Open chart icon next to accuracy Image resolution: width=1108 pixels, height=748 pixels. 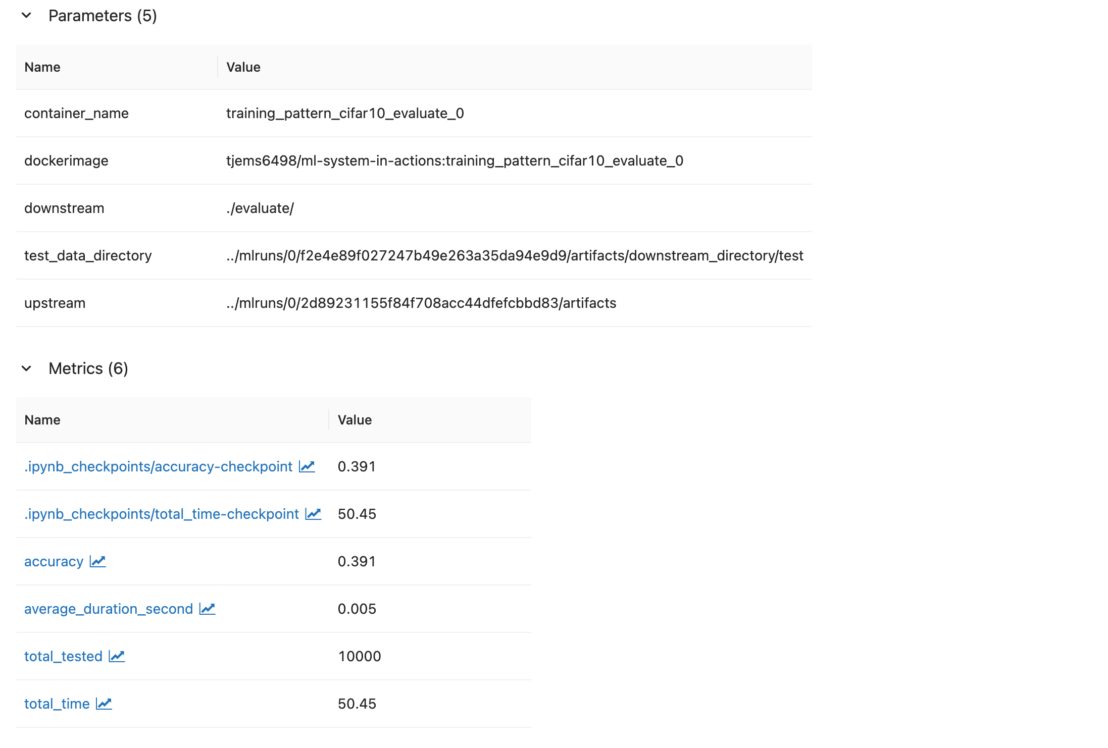[97, 561]
